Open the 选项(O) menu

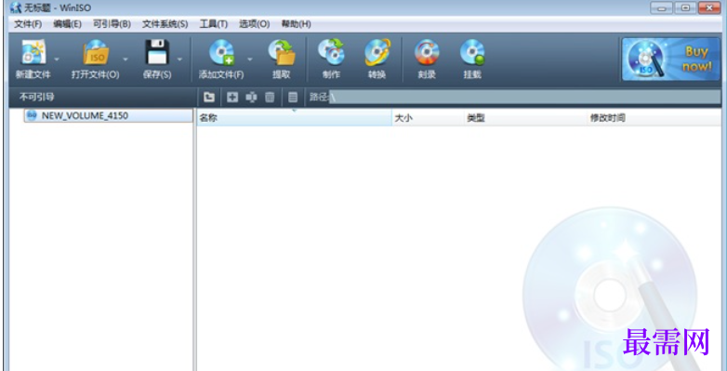[254, 24]
